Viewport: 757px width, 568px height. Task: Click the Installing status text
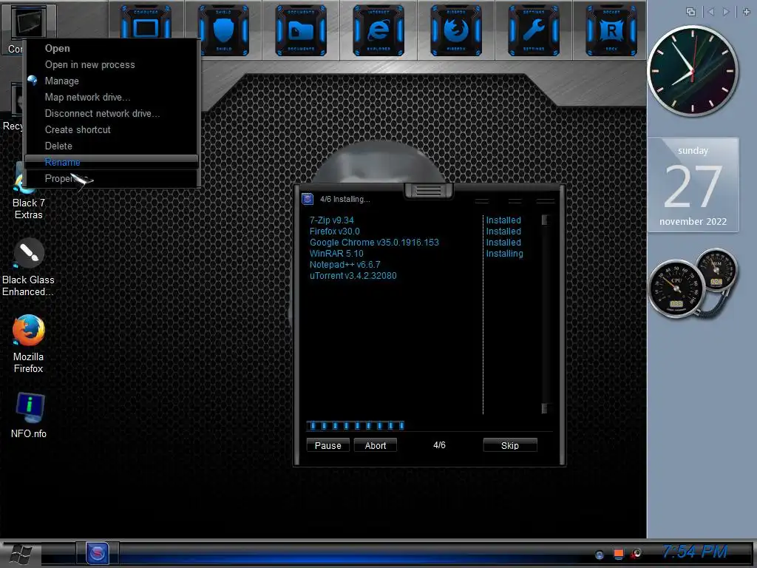(504, 254)
